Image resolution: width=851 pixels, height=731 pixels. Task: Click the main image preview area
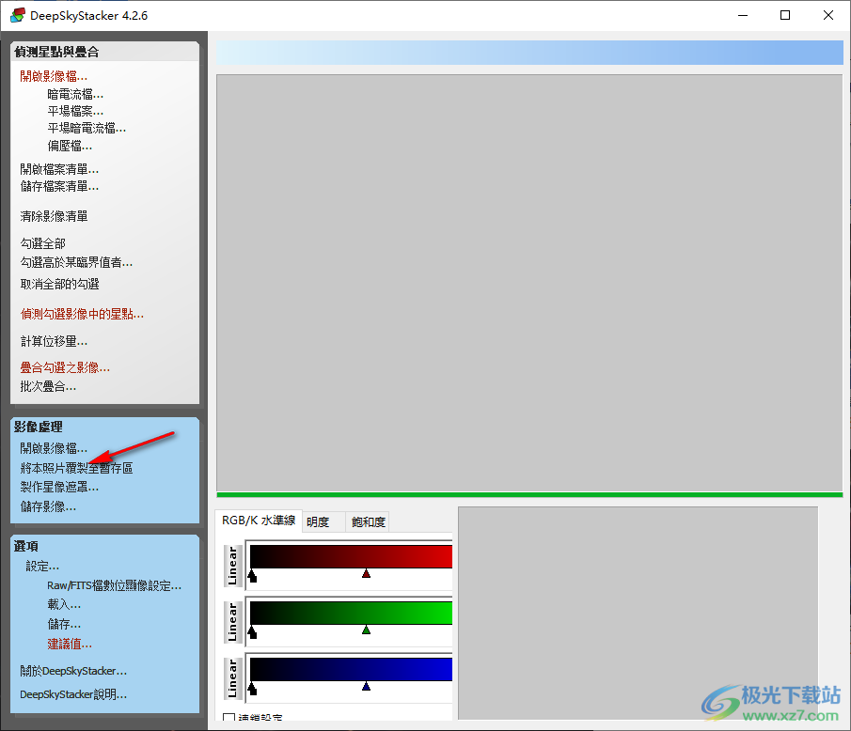529,283
